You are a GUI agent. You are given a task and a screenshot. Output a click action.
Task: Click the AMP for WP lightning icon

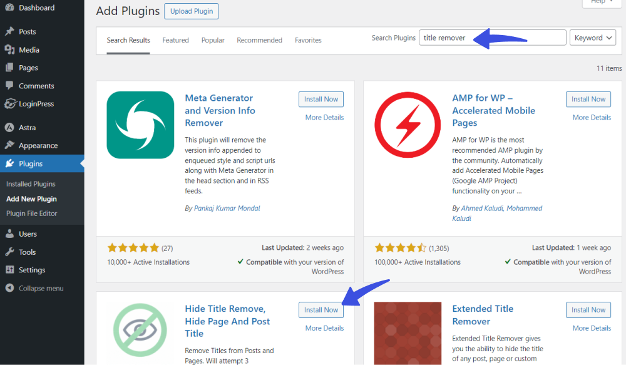point(408,125)
